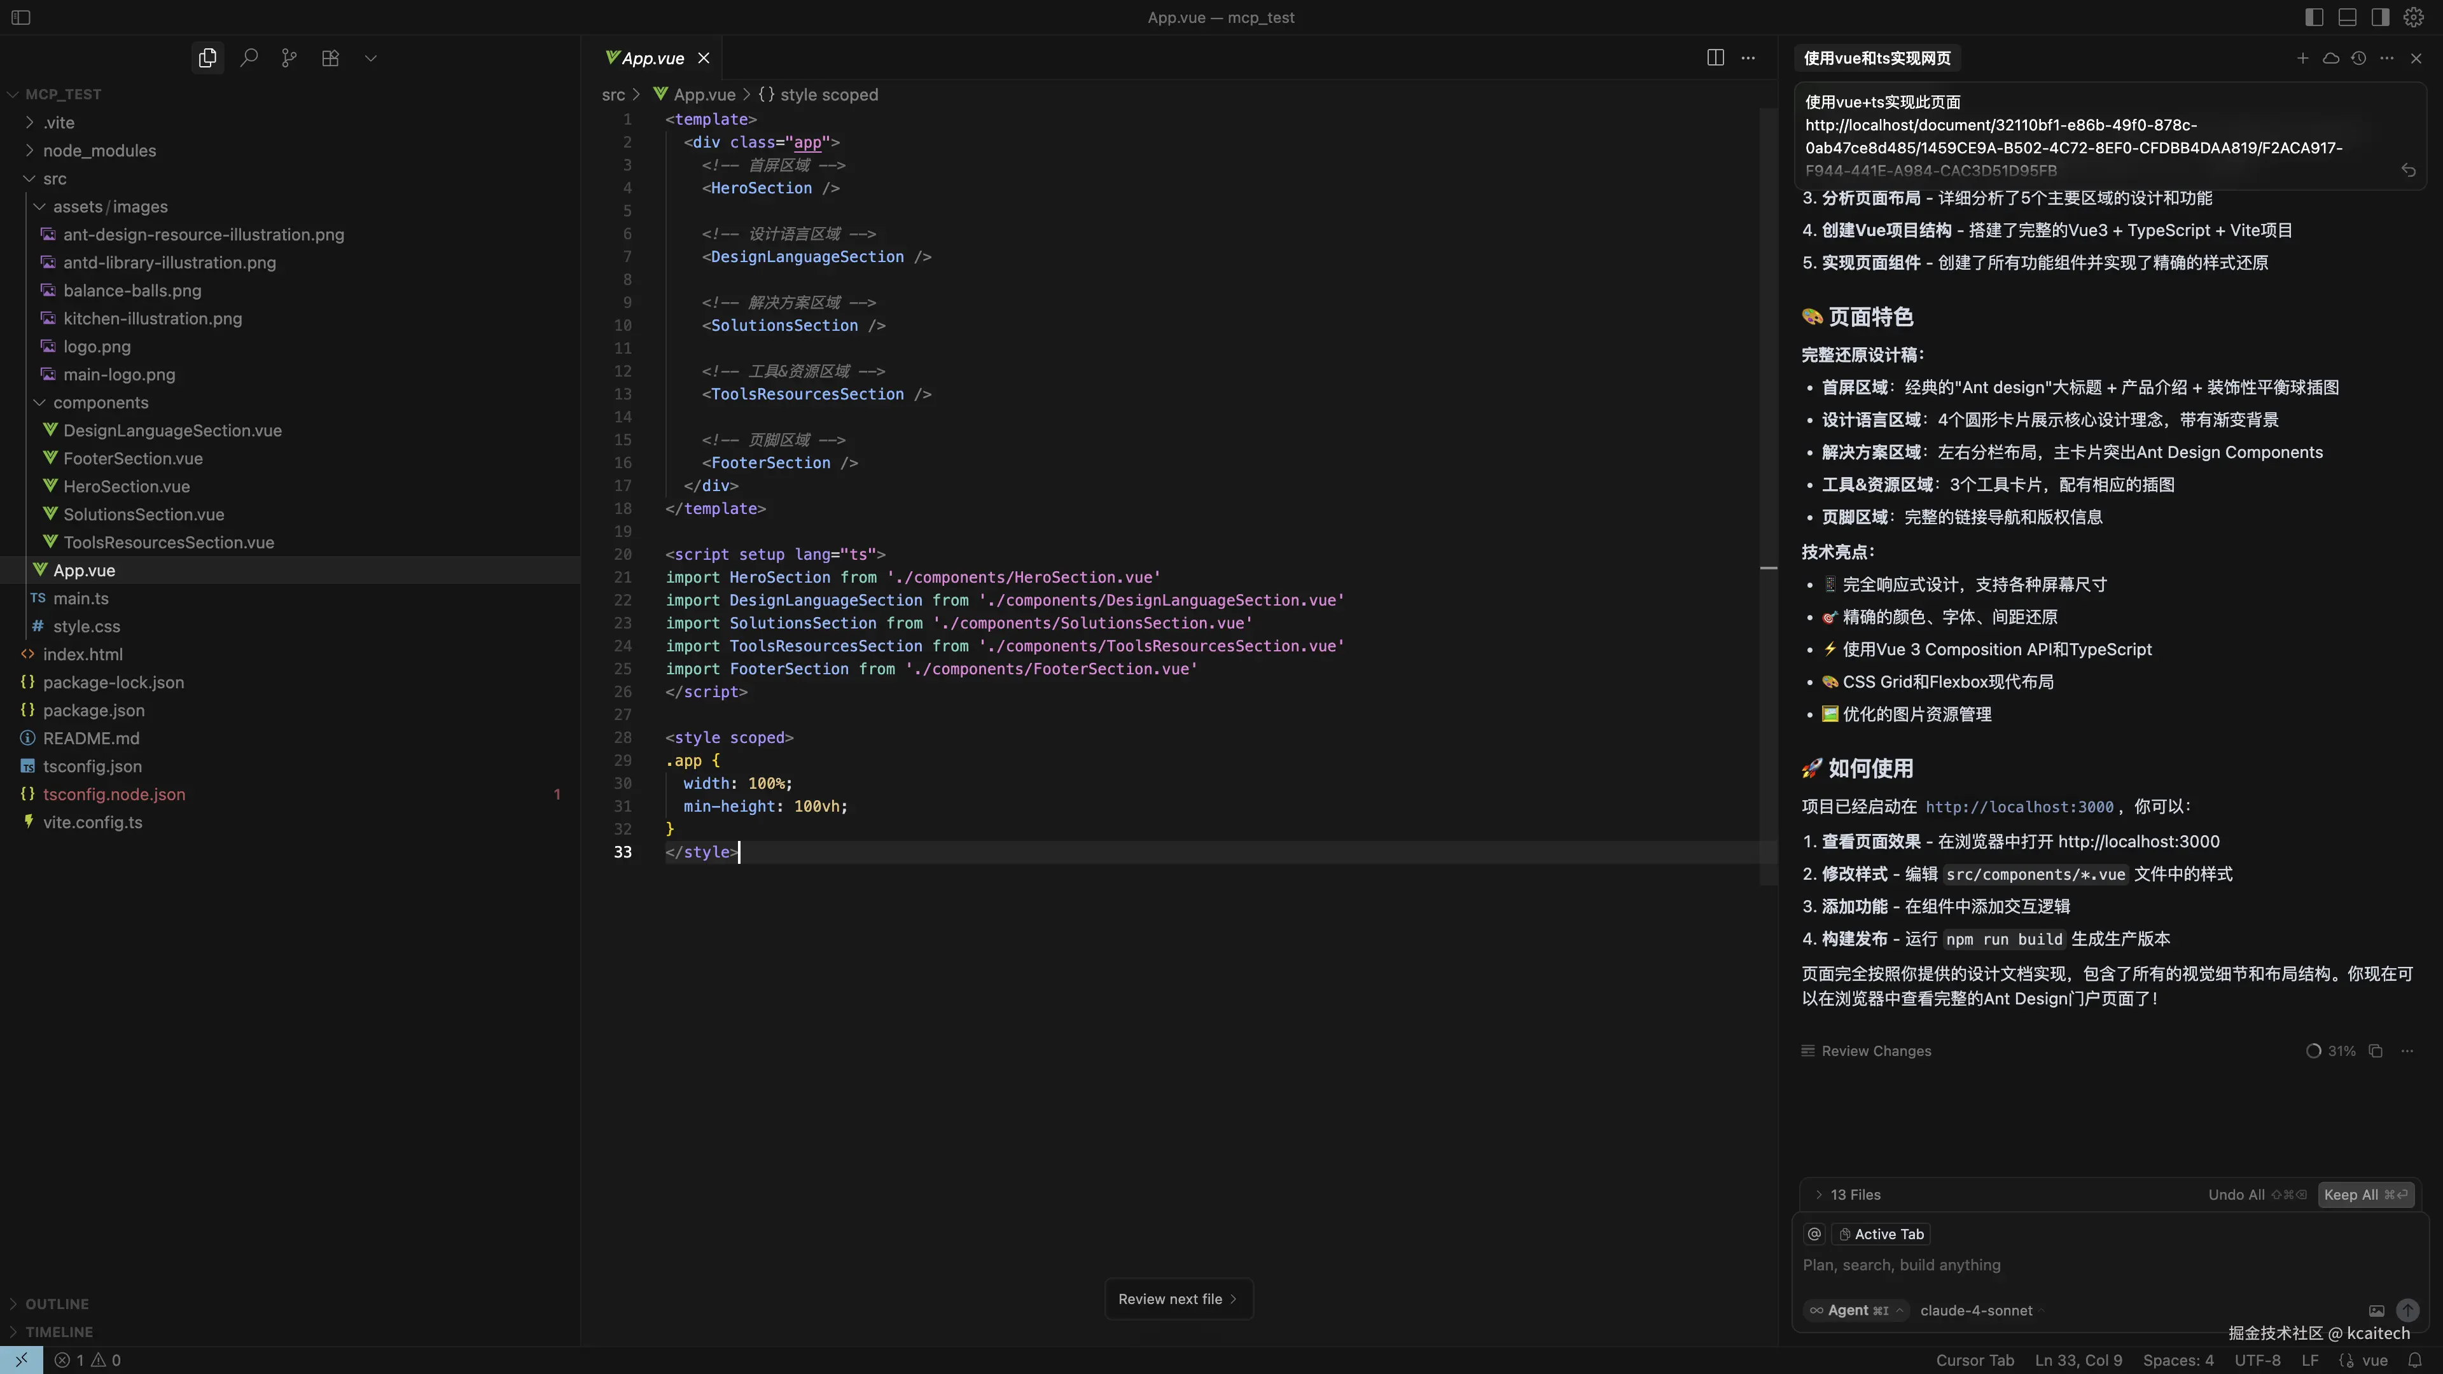
Task: Toggle the bottom panel layout button
Action: pos(2347,17)
